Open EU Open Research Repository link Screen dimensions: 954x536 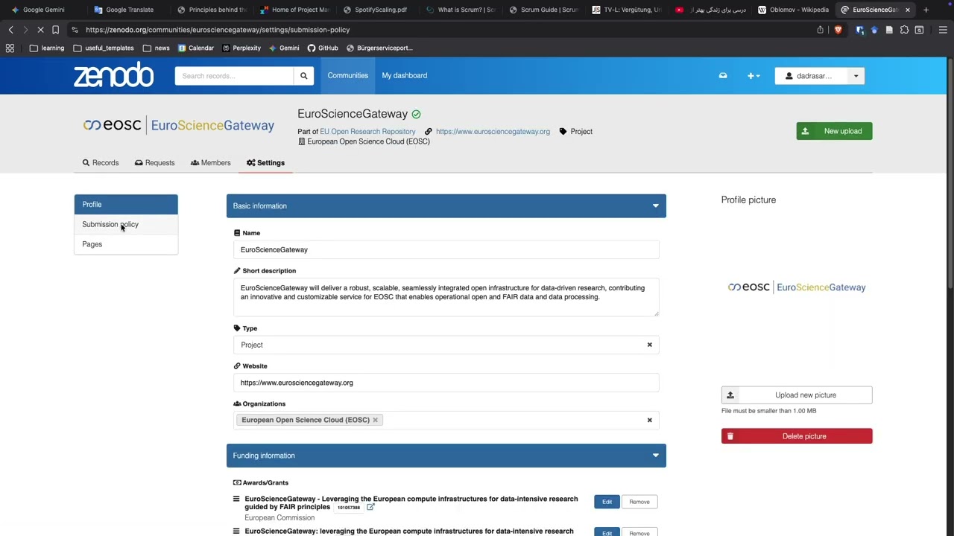pyautogui.click(x=367, y=132)
